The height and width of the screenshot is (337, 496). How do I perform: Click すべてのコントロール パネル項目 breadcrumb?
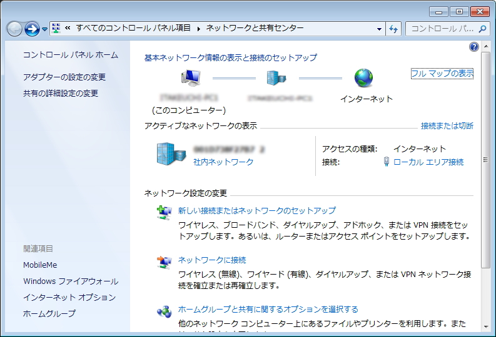pos(133,29)
